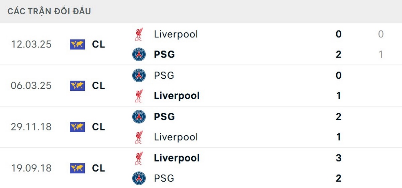402x188 pixels.
Task: Open the bold PSG team link dated 12.03.25
Action: tap(164, 55)
